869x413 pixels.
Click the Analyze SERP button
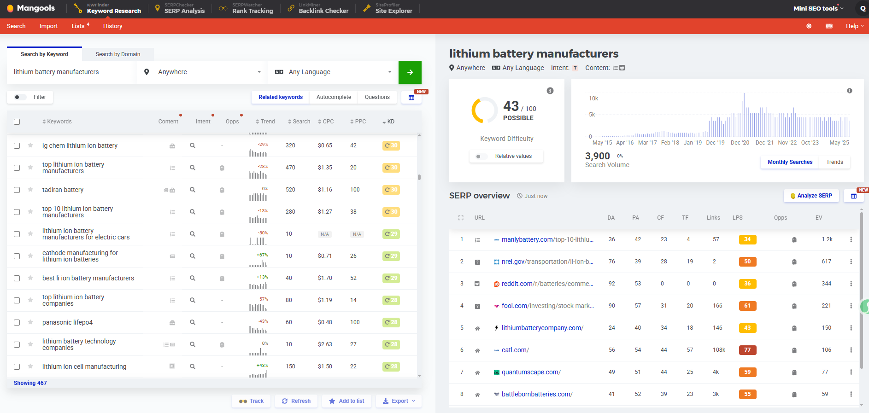pos(811,196)
